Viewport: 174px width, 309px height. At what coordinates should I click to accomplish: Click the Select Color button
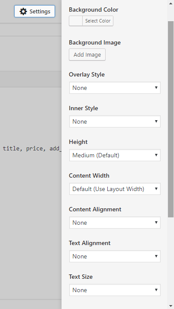coord(98,21)
